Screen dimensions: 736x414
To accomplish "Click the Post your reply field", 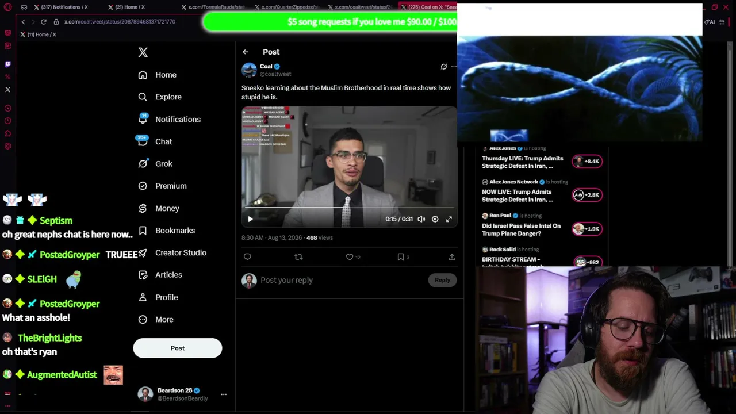I will (342, 280).
